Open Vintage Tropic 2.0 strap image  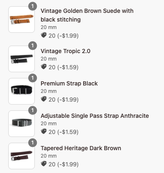pyautogui.click(x=22, y=59)
